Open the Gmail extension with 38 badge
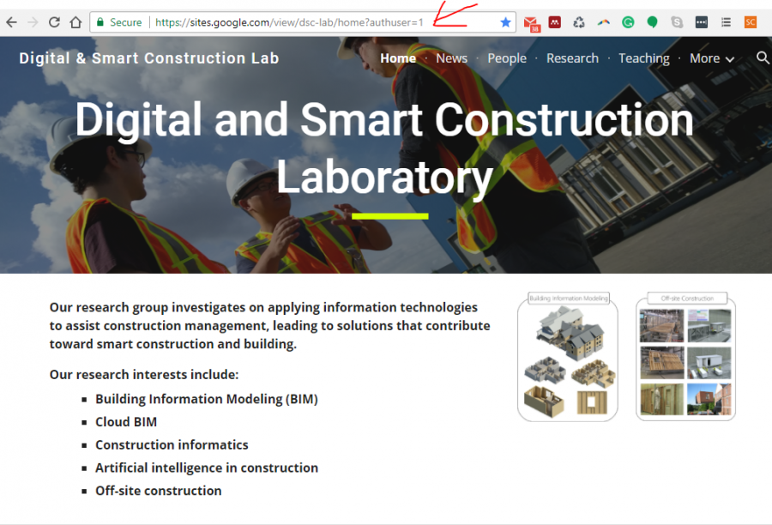Screen dimensions: 772x525 pos(531,23)
